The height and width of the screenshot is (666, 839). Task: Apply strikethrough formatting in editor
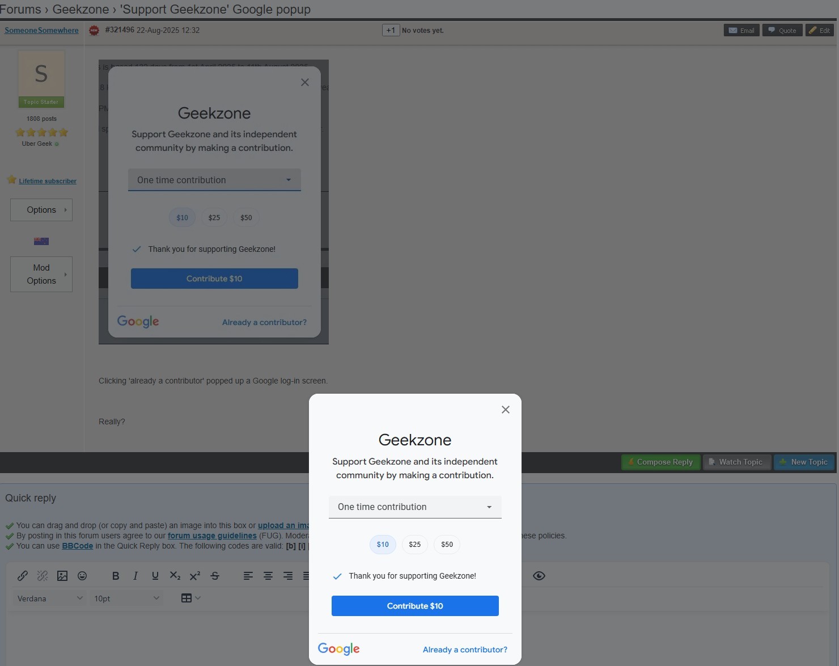(215, 576)
